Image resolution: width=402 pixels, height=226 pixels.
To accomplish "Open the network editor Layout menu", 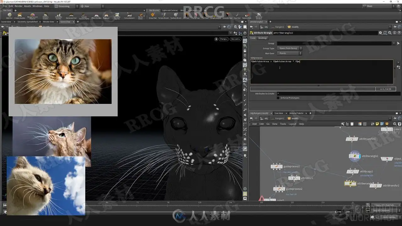I will (x=292, y=124).
